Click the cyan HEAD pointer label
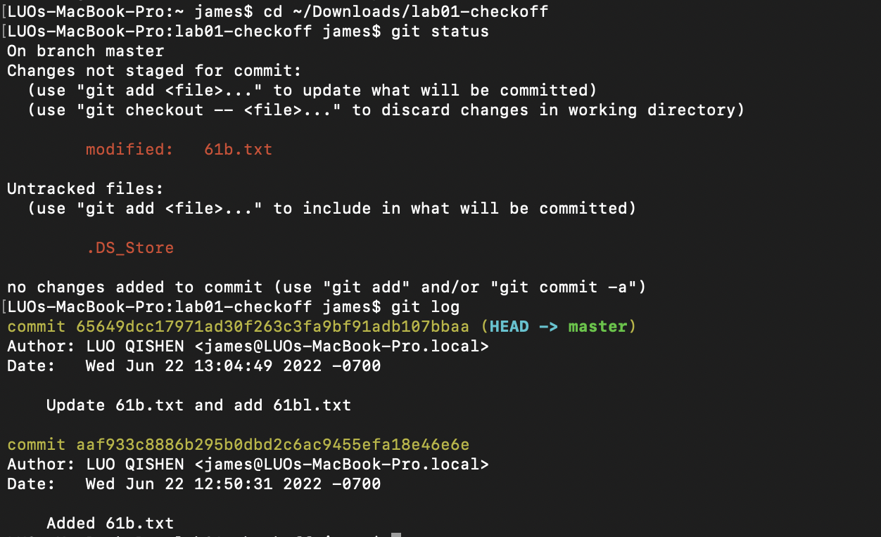 click(508, 327)
